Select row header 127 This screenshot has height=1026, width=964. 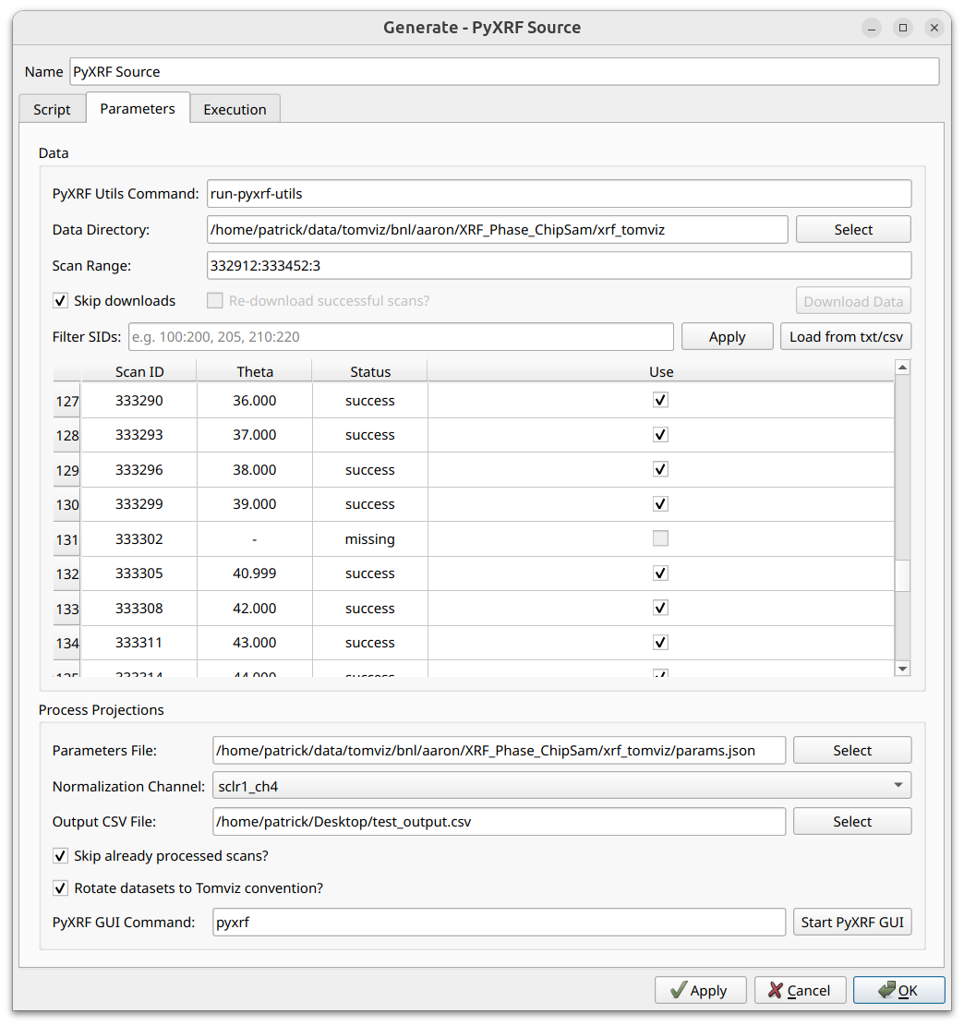(66, 401)
